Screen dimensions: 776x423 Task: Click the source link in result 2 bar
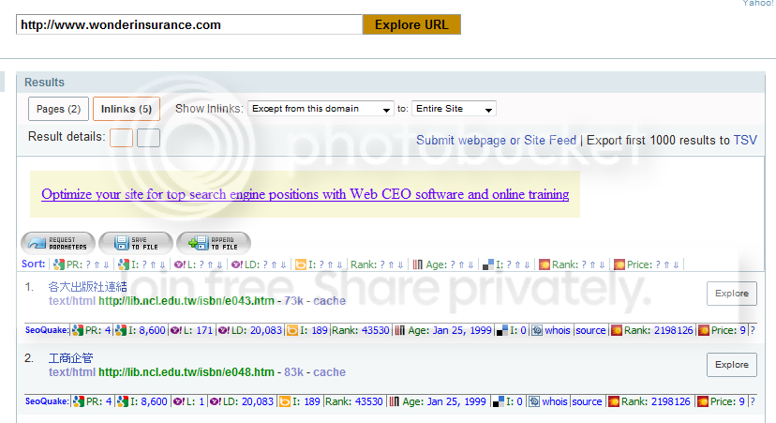point(587,401)
